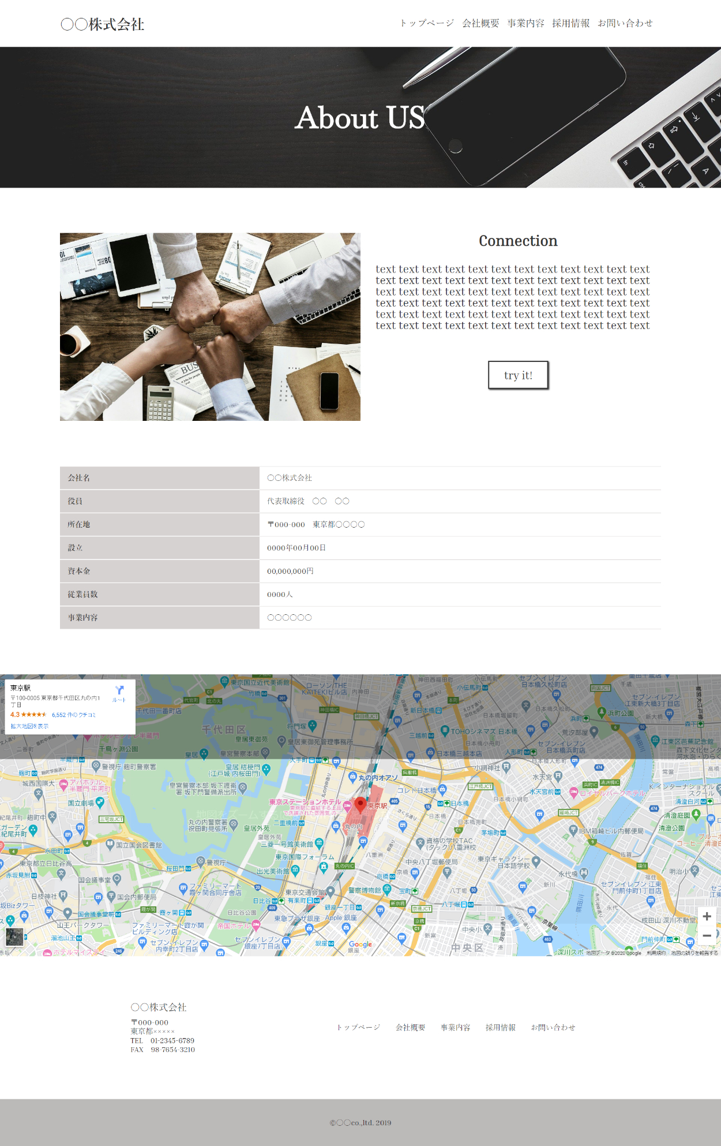Viewport: 721px width, 1146px height.
Task: Click the fist-bump Connection photo
Action: coord(210,327)
